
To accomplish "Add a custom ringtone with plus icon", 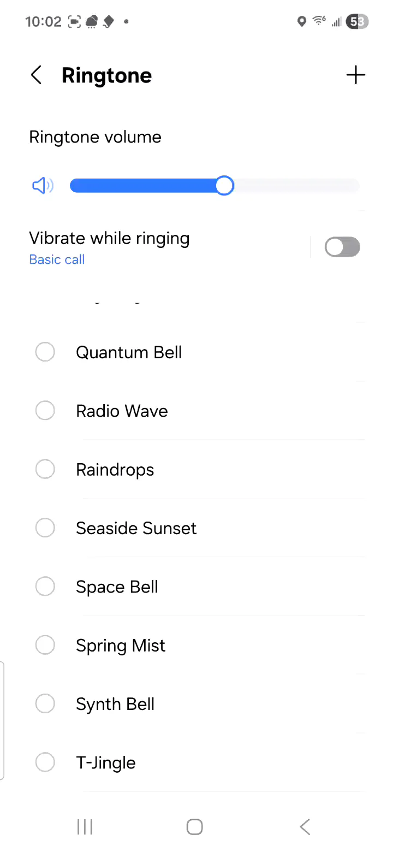I will point(355,75).
